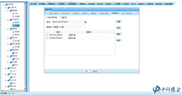Click the group icon of 综合管理部
The image size is (182, 95).
pyautogui.click(x=11, y=44)
